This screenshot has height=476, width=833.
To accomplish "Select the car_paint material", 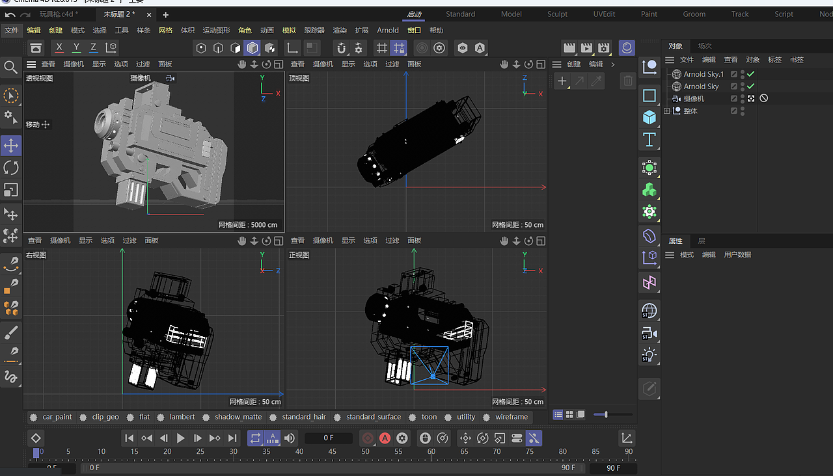I will [57, 417].
